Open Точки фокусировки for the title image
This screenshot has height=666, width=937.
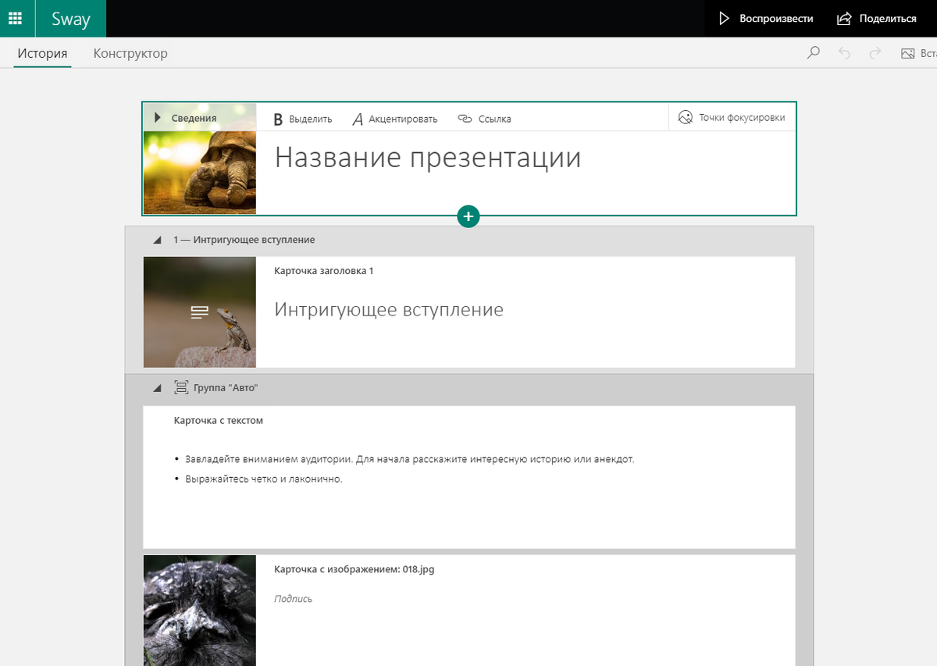click(731, 118)
